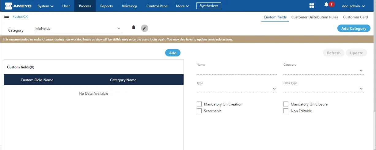
Task: Expand the More menu dropdown
Action: click(182, 6)
